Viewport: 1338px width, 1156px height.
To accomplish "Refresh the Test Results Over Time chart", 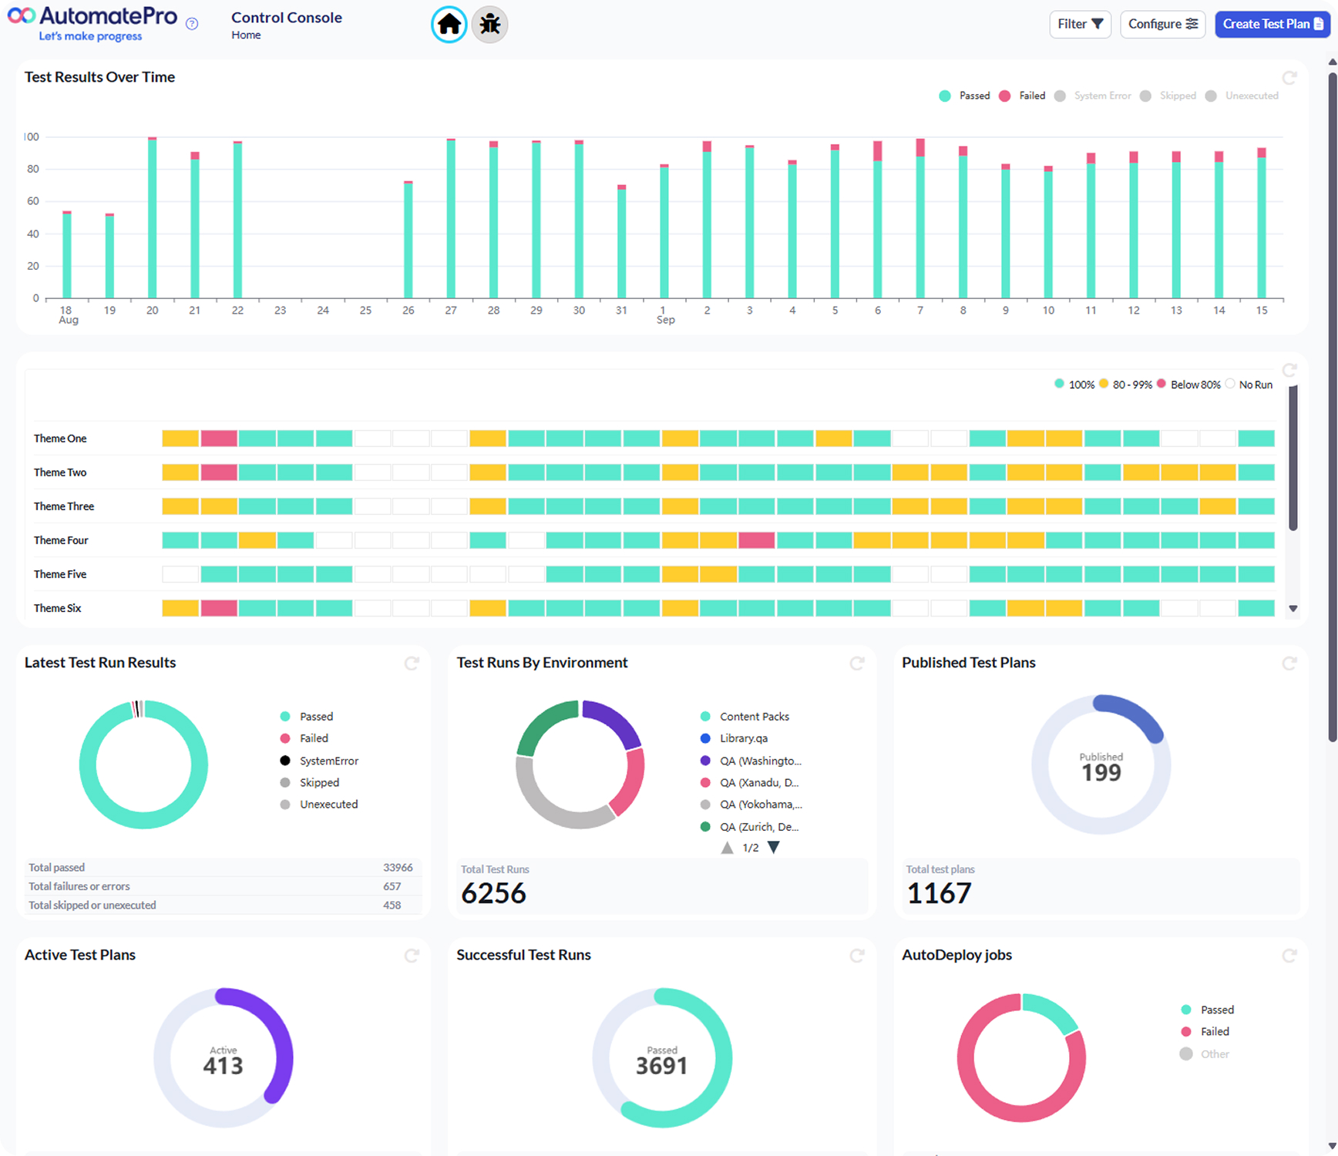I will [1289, 78].
